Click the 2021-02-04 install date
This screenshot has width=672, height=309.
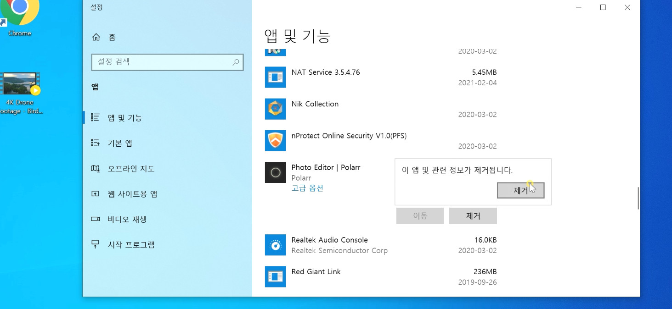point(477,83)
